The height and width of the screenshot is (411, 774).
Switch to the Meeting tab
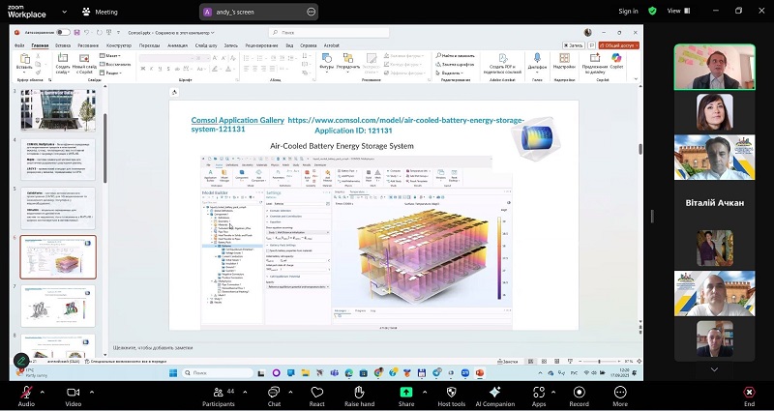click(x=101, y=12)
